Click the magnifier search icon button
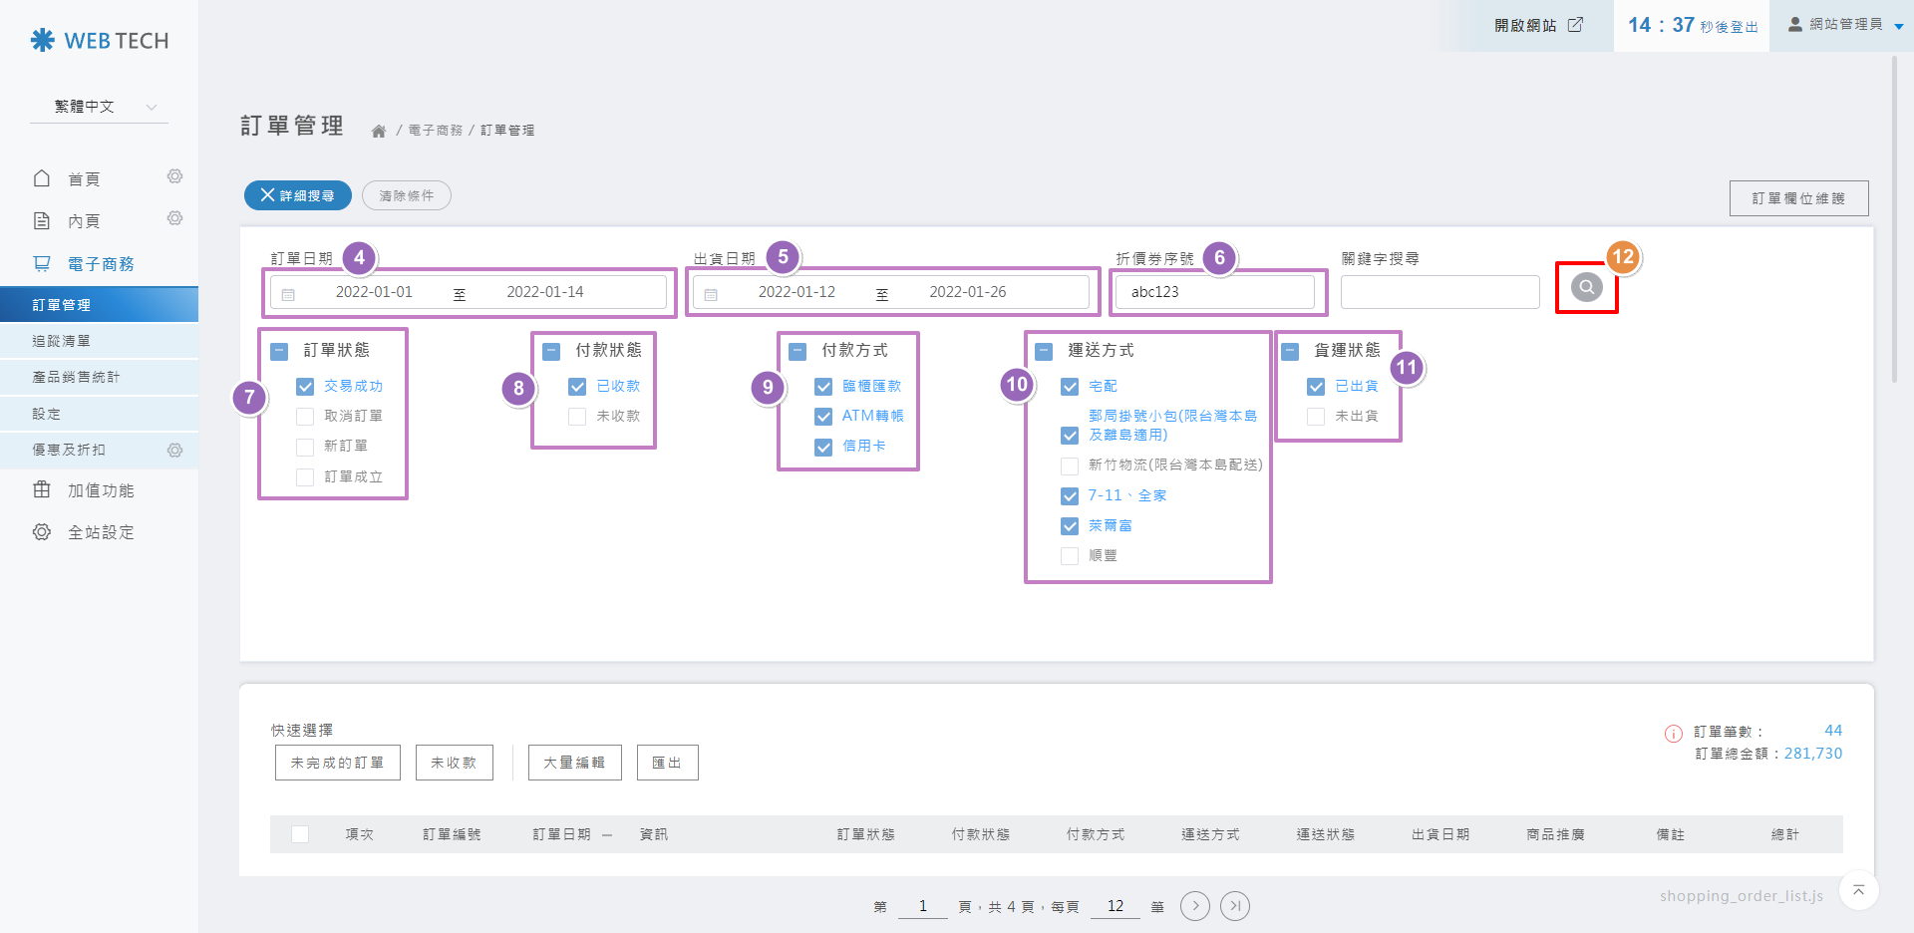1914x933 pixels. [1586, 288]
